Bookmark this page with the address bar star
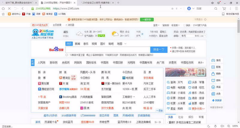Image resolution: width=240 pixels, height=128 pixels. coord(172,9)
